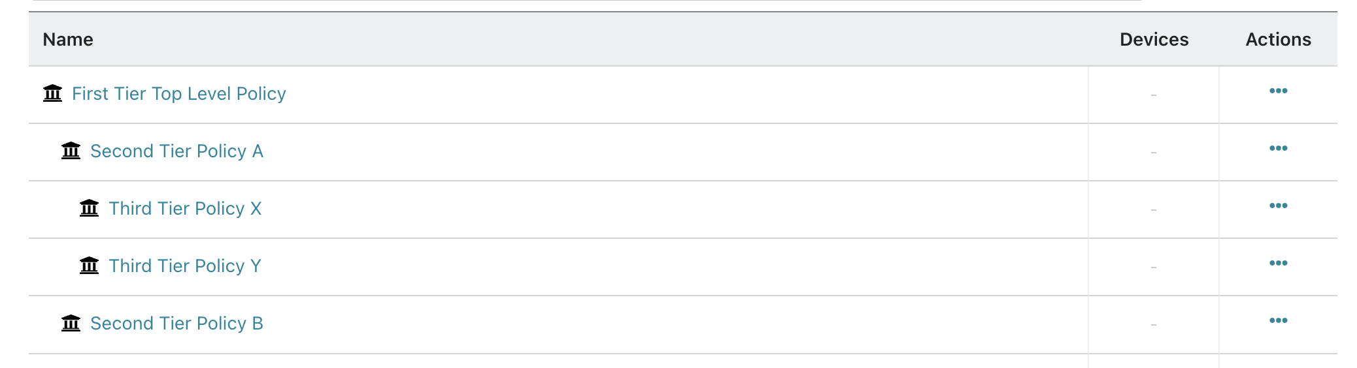Click the Actions column header
Viewport: 1357px width, 368px height.
click(1278, 40)
